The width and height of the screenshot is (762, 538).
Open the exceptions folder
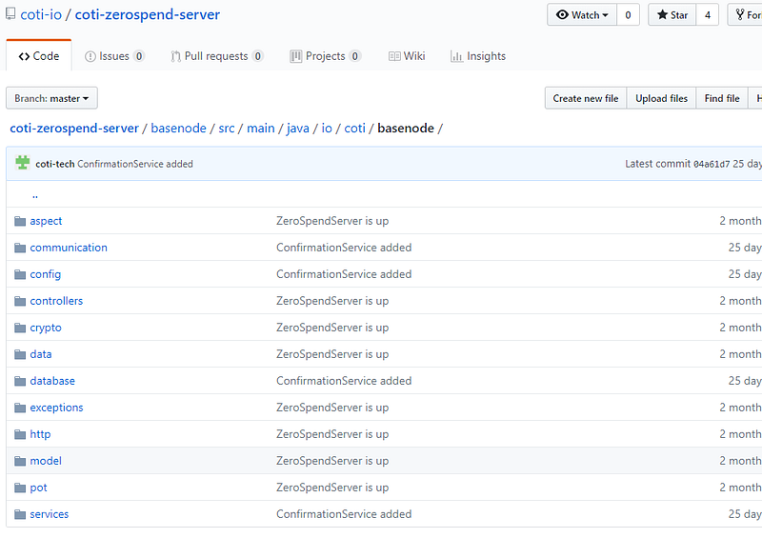click(x=56, y=408)
